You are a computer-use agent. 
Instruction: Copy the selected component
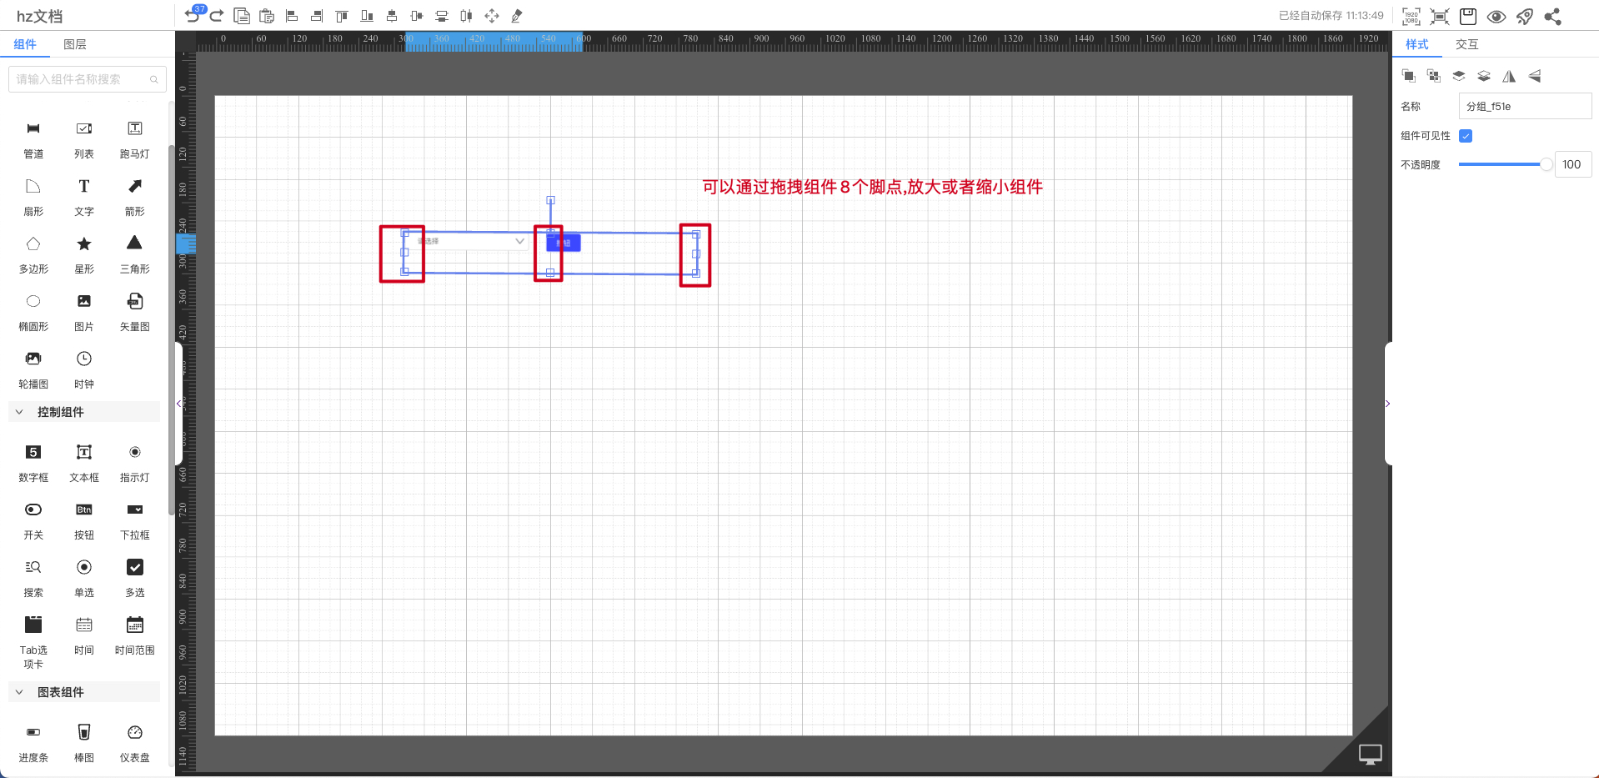242,16
